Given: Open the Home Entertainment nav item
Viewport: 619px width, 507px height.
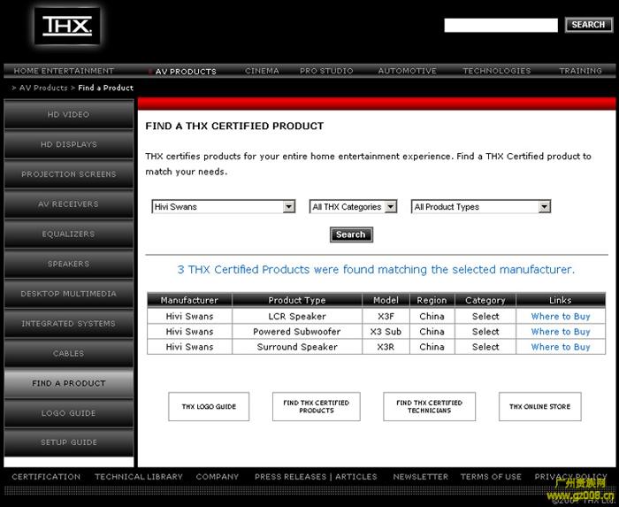Looking at the screenshot, I should coord(64,71).
